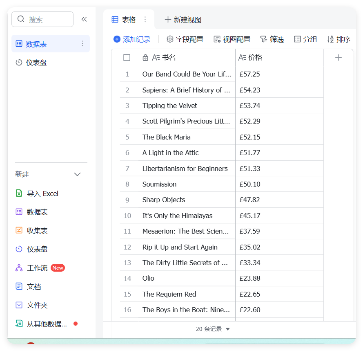Click the 价格 column header
The height and width of the screenshot is (351, 363).
[279, 58]
